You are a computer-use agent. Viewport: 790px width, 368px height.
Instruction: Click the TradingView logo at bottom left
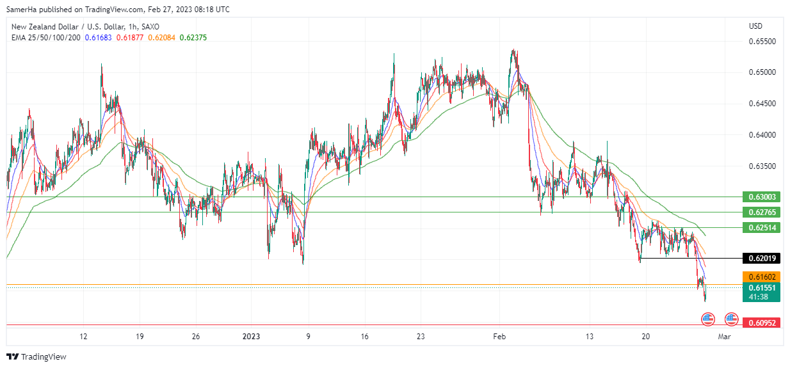(x=36, y=356)
